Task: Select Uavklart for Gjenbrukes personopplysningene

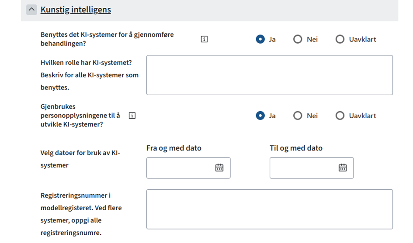Action: coord(340,116)
